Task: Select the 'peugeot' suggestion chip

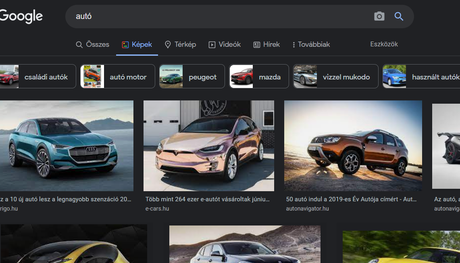Action: 192,76
